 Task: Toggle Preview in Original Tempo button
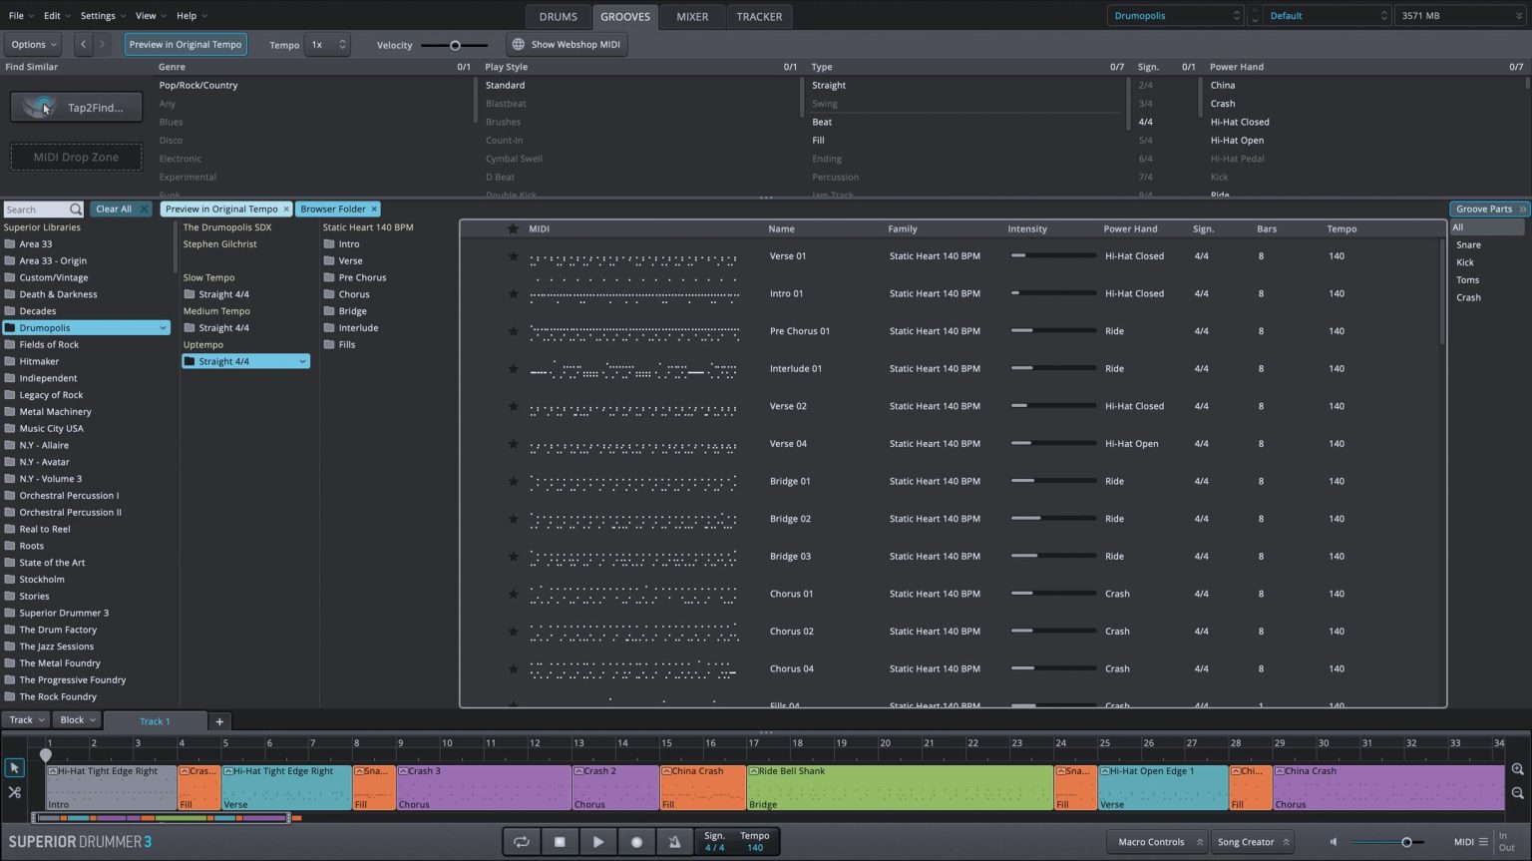coord(186,45)
